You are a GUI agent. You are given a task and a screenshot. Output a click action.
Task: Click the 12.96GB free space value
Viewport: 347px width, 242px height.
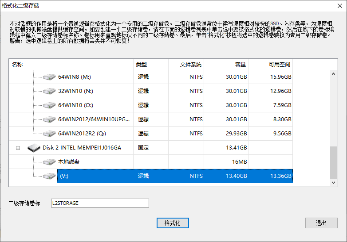[x=280, y=91]
